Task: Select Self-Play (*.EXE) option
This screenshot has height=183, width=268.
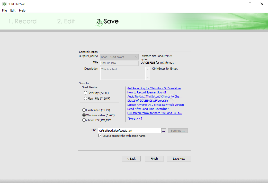Action: click(x=96, y=93)
